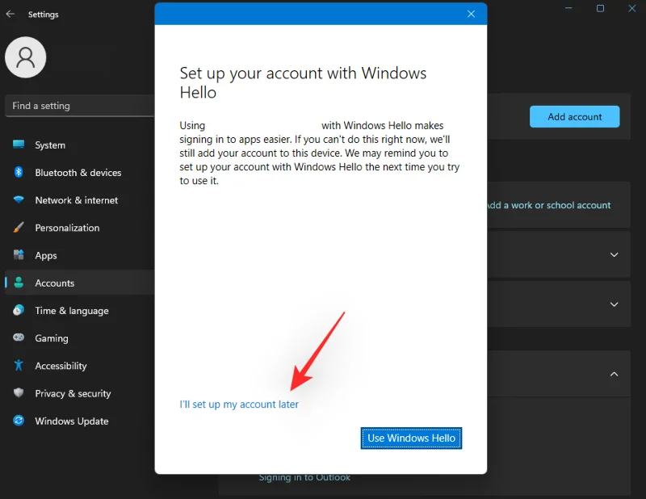Close the Settings window
The height and width of the screenshot is (499, 646).
(632, 8)
